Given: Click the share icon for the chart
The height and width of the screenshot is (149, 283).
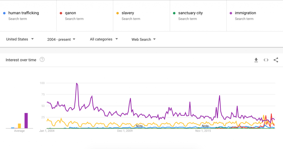Looking at the screenshot, I should pos(276,60).
